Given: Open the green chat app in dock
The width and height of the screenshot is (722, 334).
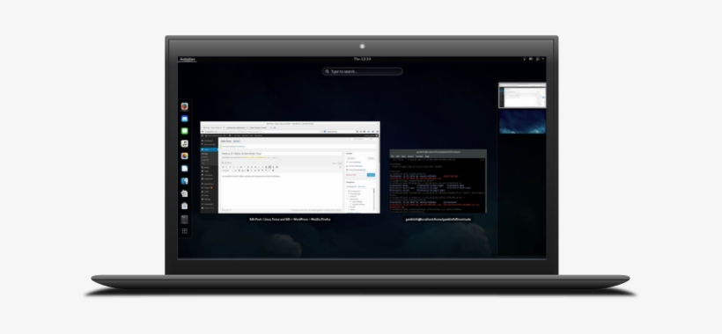Looking at the screenshot, I should click(184, 131).
